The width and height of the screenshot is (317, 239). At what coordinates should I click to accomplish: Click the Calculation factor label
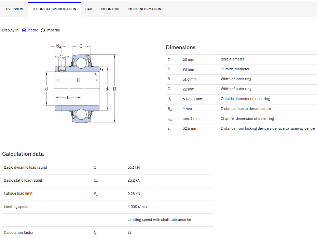(19, 233)
